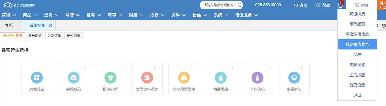Expand the 批零 menu
Image resolution: width=386 pixels, height=106 pixels.
94,15
